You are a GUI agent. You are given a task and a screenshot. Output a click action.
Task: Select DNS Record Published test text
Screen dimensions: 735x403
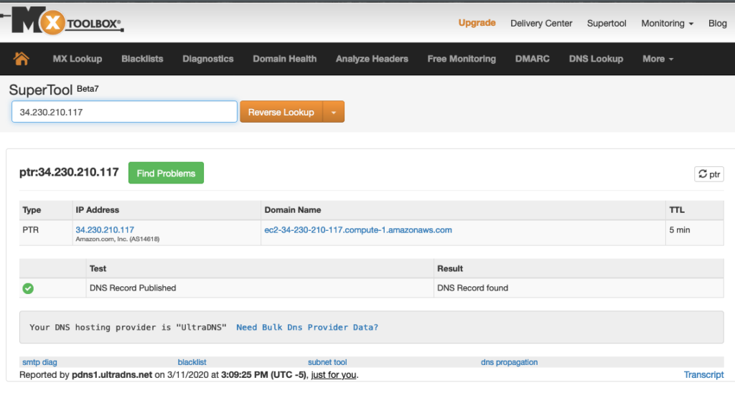(133, 288)
